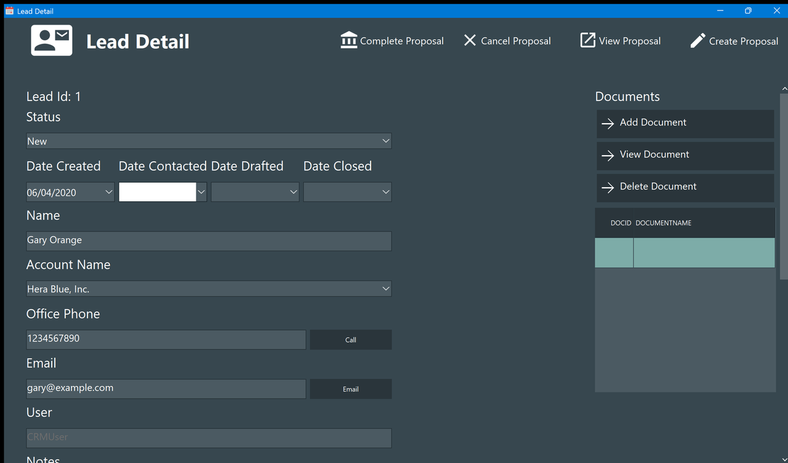This screenshot has width=788, height=463.
Task: Click the app icon in the title bar
Action: click(x=9, y=10)
